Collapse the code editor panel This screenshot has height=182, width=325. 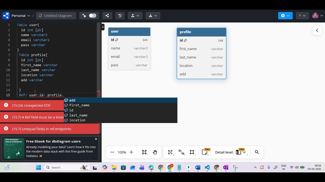point(103,27)
